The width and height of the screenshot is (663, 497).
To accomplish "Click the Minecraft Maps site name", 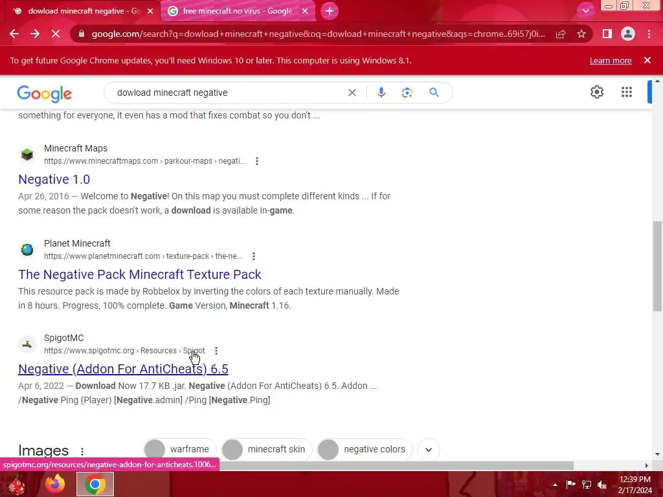I will click(x=76, y=148).
